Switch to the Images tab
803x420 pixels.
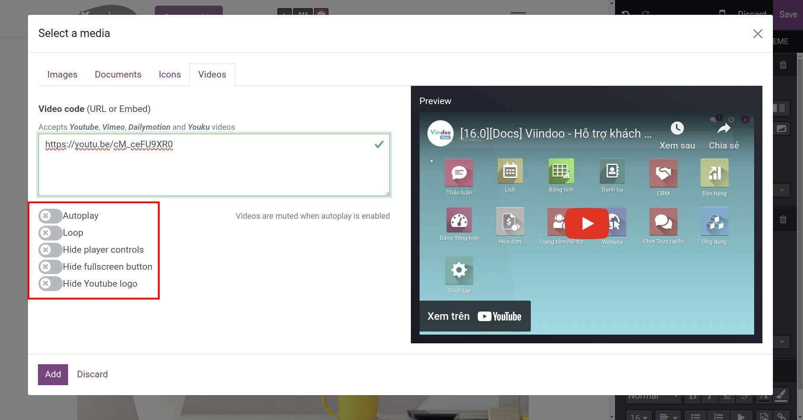[x=62, y=74]
